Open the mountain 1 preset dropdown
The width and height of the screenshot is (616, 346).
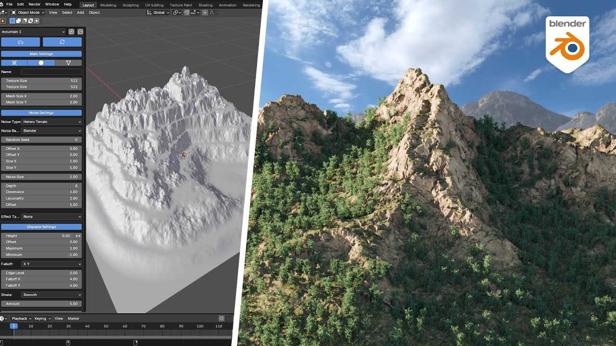click(x=33, y=32)
